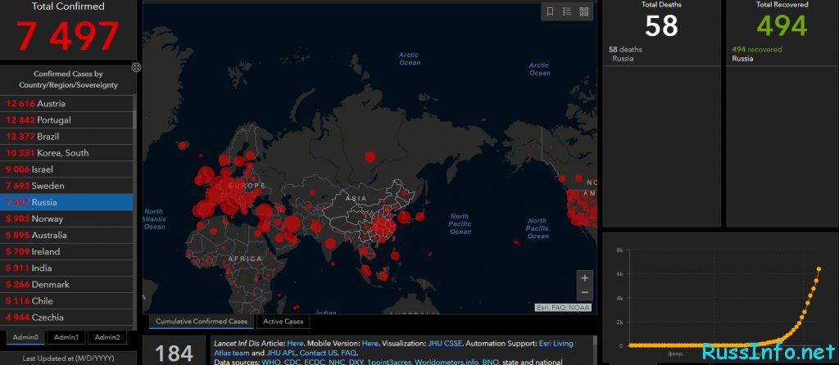The height and width of the screenshot is (365, 839).
Task: Select Czechia in the country list
Action: coord(66,318)
